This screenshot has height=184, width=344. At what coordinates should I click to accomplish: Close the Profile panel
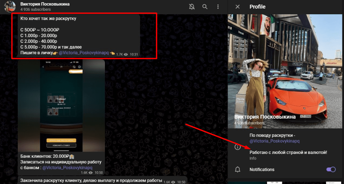coord(237,7)
